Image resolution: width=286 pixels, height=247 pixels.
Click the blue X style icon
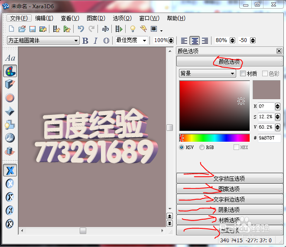(10, 170)
